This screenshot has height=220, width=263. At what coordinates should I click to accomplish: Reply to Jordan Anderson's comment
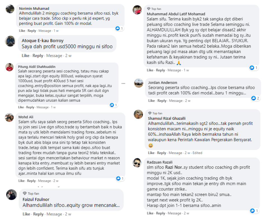pyautogui.click(x=162, y=101)
